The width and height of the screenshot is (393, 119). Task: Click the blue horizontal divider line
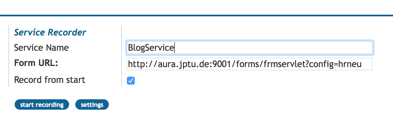point(196,15)
